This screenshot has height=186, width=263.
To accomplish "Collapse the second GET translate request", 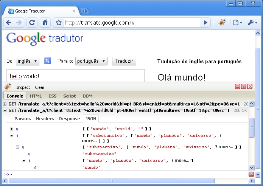I will point(5,110).
